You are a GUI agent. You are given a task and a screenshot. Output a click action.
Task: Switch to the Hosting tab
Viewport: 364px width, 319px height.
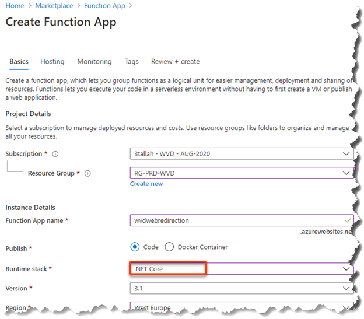[x=52, y=61]
